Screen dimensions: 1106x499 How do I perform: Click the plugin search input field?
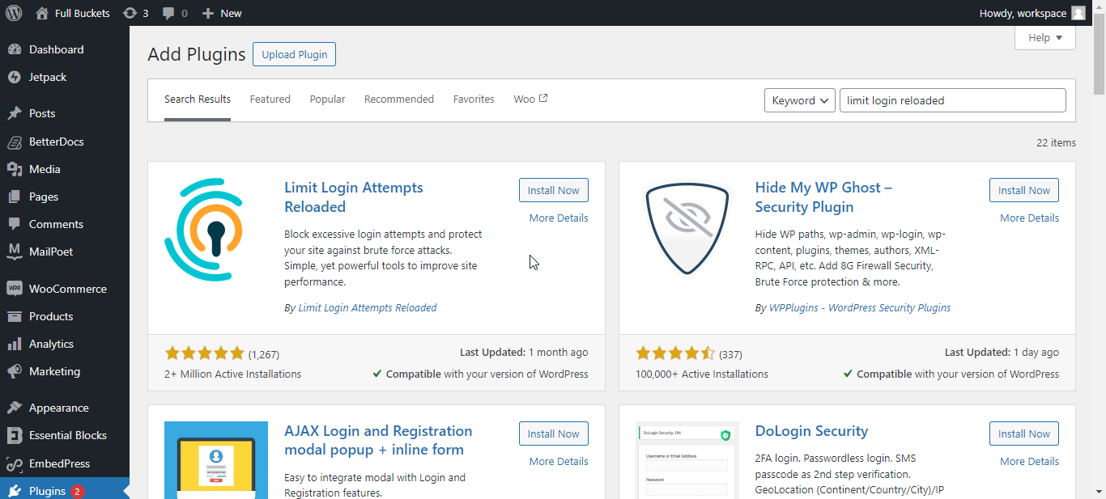(952, 100)
